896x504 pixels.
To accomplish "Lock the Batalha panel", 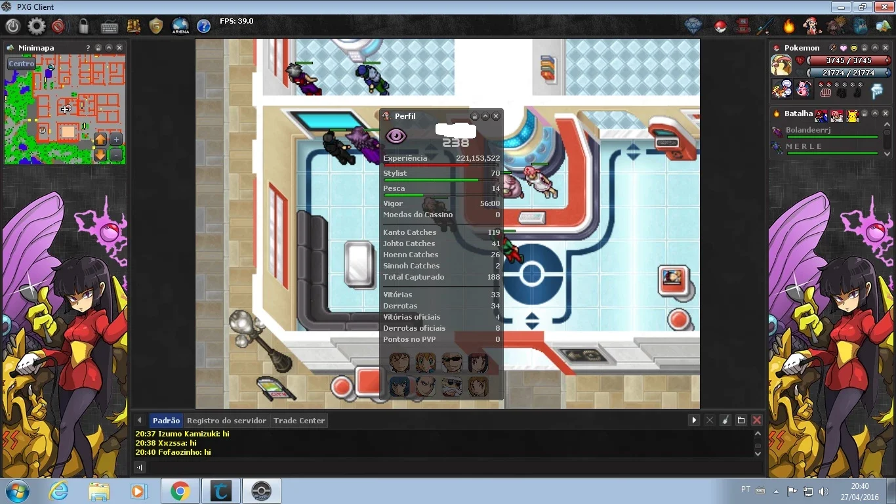I will point(865,114).
